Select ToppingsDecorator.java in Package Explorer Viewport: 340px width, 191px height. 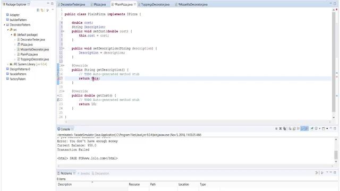35,59
